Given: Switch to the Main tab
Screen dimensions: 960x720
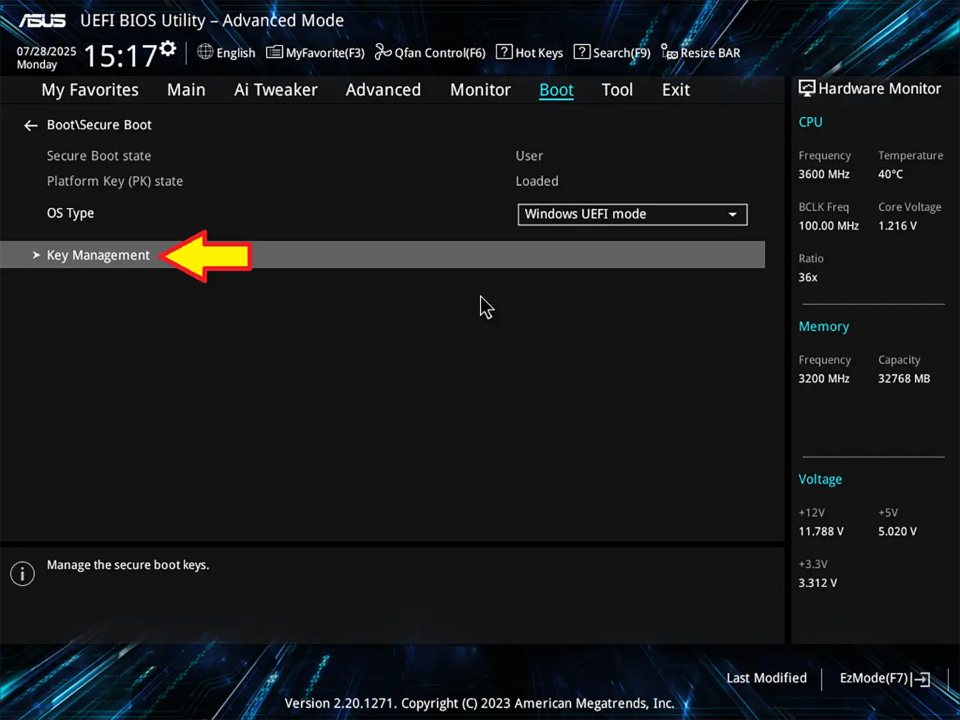Looking at the screenshot, I should (x=186, y=90).
